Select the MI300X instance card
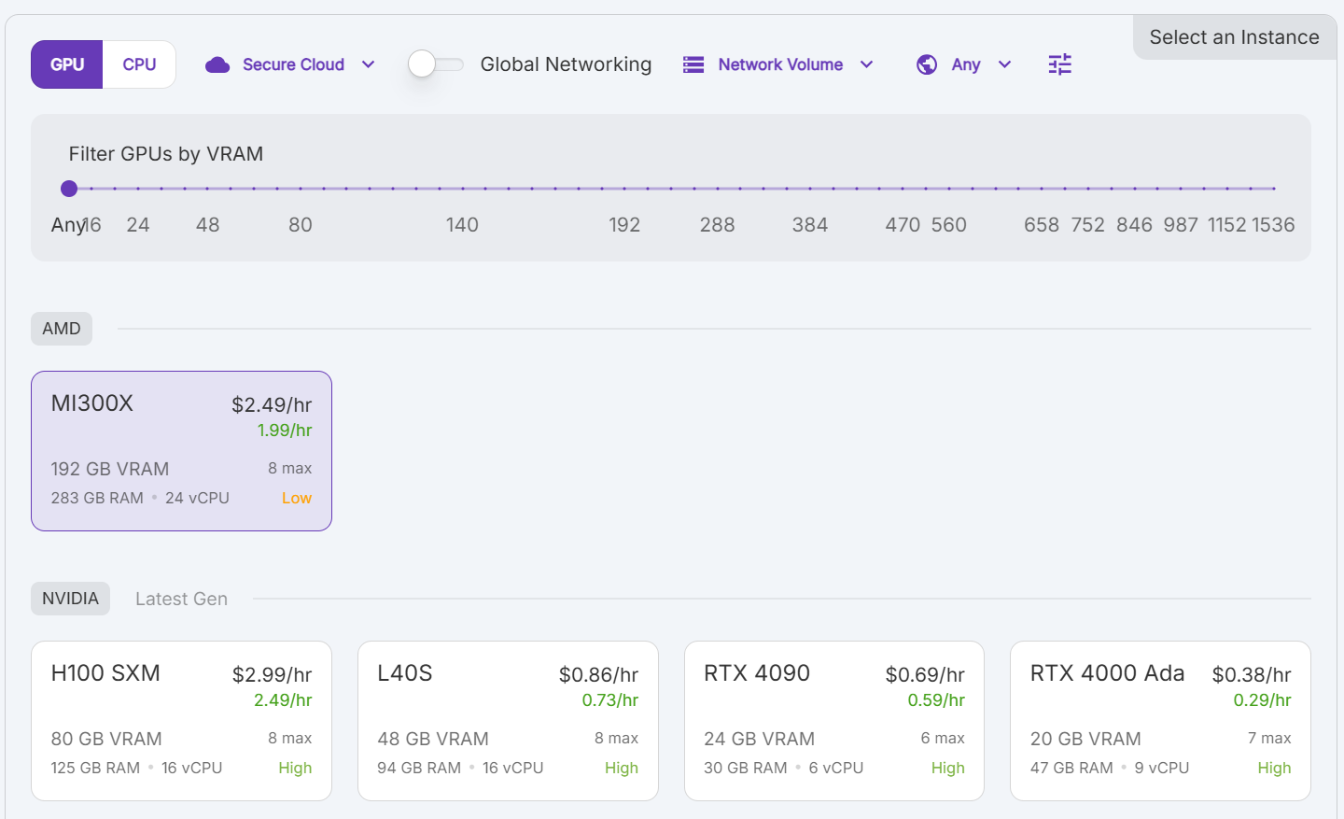The height and width of the screenshot is (819, 1344). pos(181,451)
